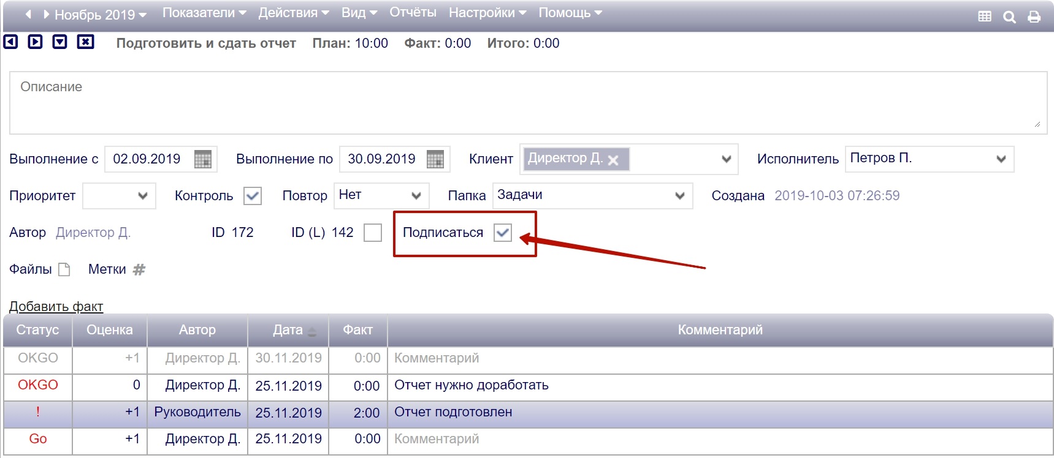The height and width of the screenshot is (458, 1054).
Task: Open the Показатели menu
Action: click(204, 13)
